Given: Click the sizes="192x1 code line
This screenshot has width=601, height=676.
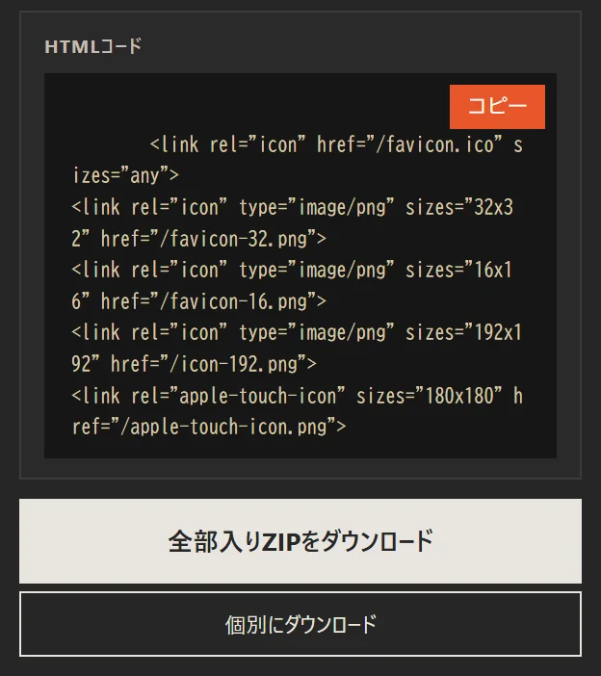Looking at the screenshot, I should coord(297,332).
